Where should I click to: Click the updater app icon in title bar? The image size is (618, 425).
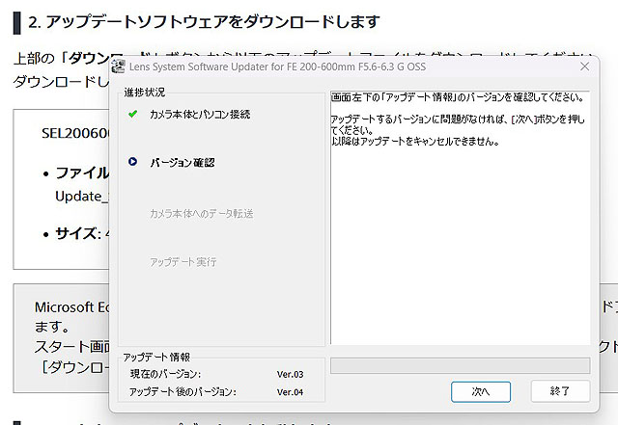[119, 66]
